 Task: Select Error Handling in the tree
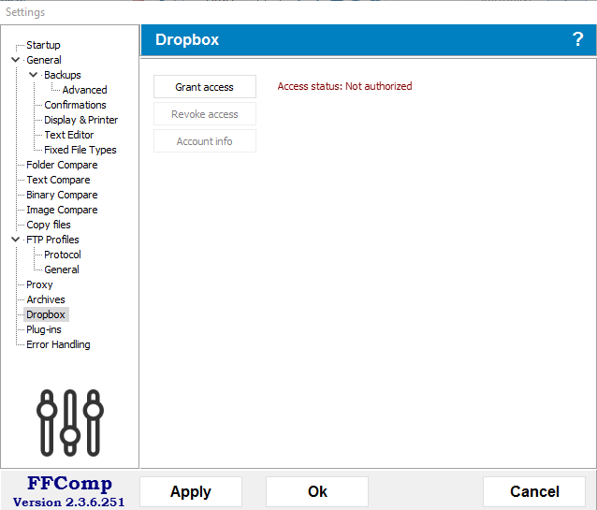pyautogui.click(x=58, y=344)
